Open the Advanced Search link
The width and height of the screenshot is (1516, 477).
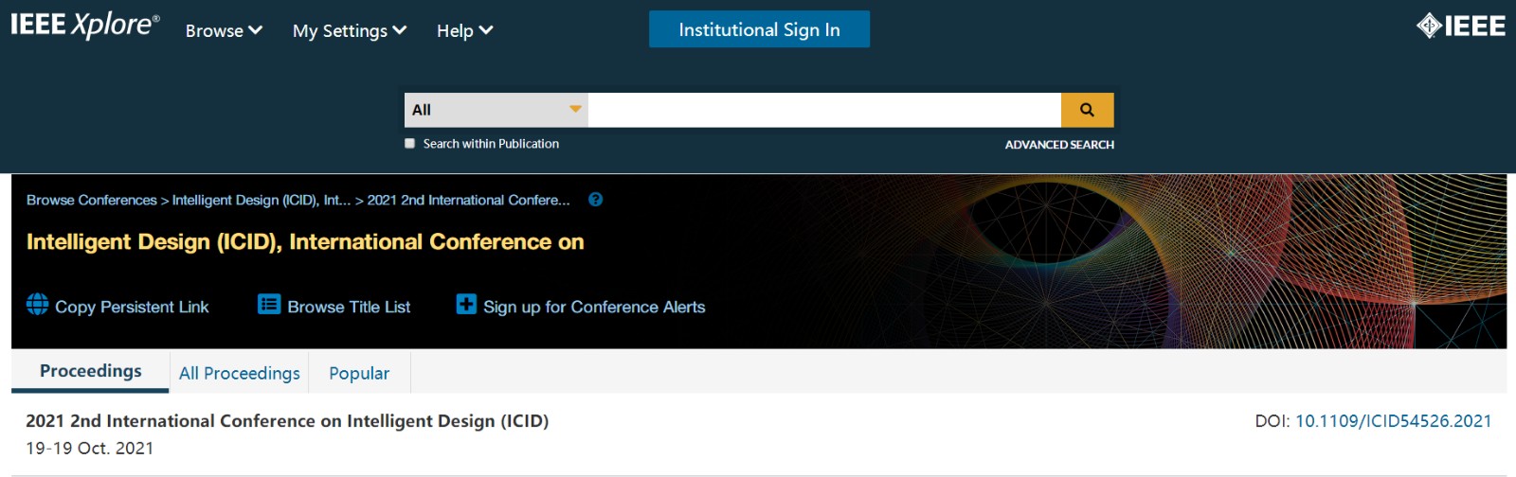tap(1059, 145)
